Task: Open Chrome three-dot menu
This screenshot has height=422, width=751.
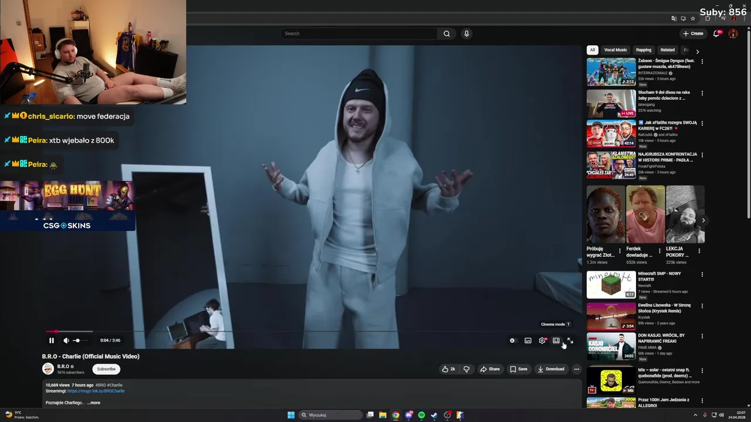Action: coord(744,19)
